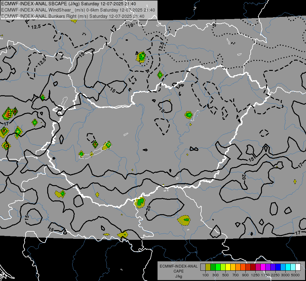Click the J/kg unit label in legend
Image resolution: width=306 pixels, height=281 pixels.
(178, 276)
